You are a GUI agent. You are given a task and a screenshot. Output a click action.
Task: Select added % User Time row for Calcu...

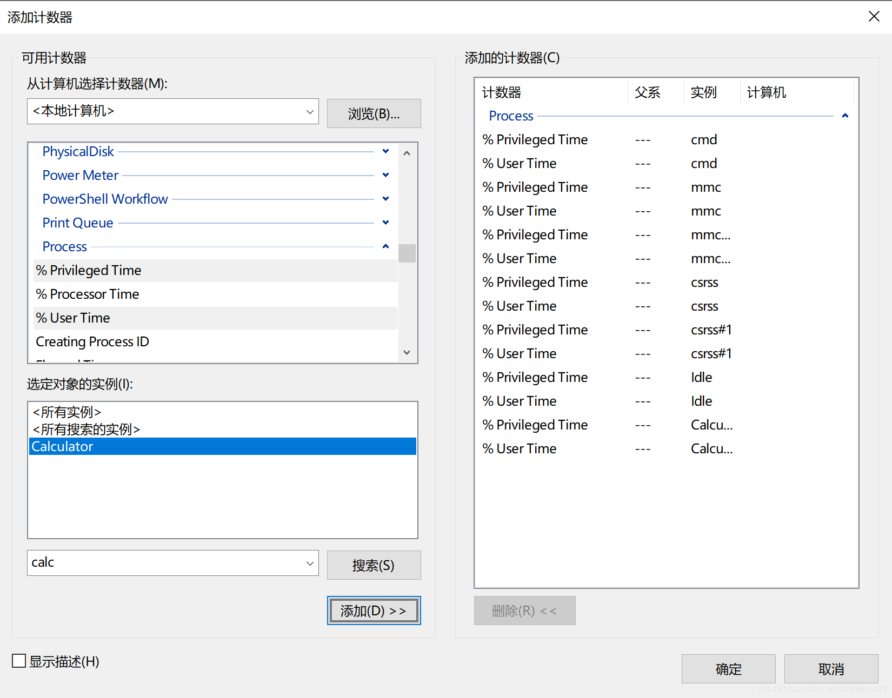click(x=666, y=448)
